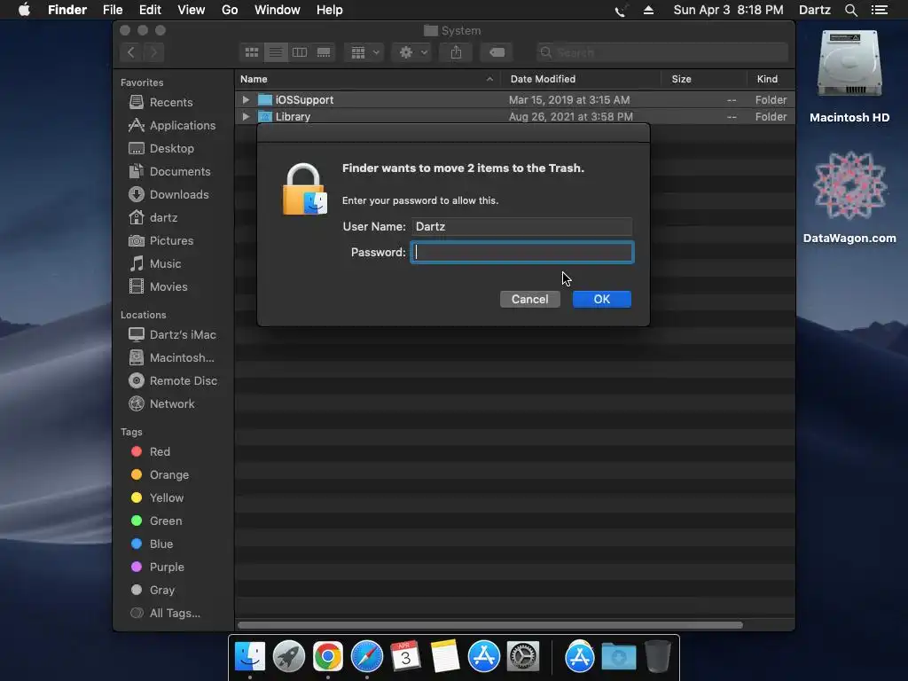Go back in Finder

[131, 52]
